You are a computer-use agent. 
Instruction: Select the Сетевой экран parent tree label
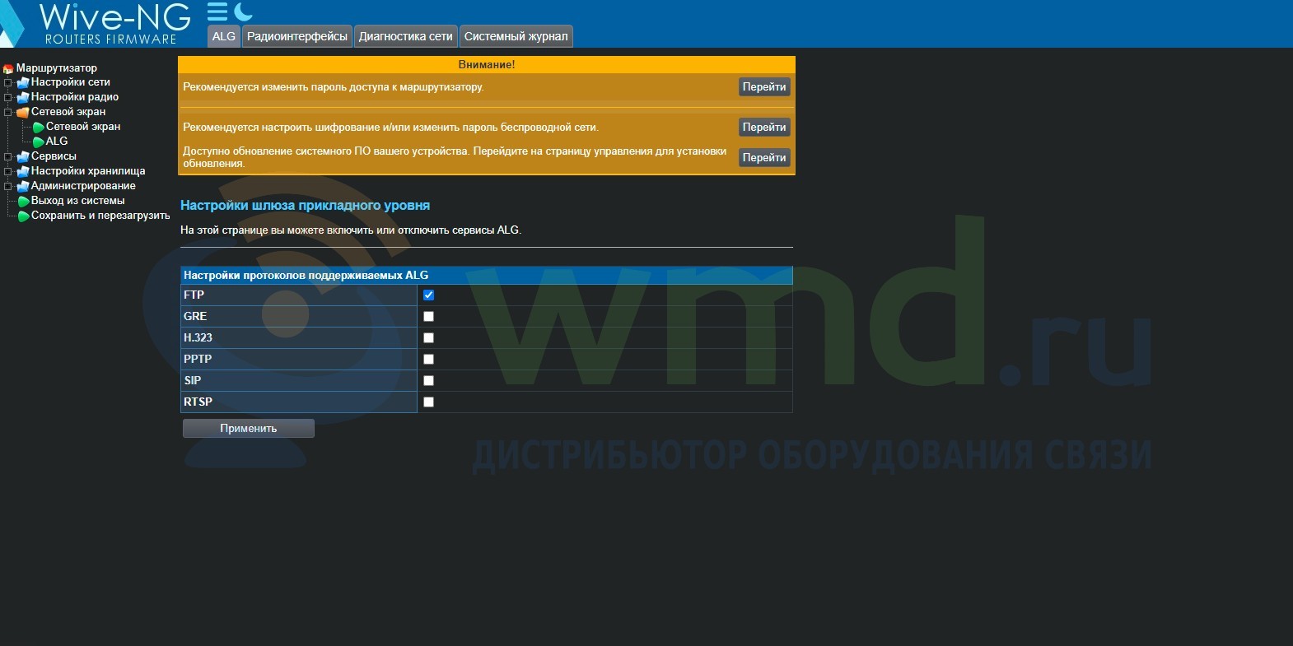[x=68, y=112]
